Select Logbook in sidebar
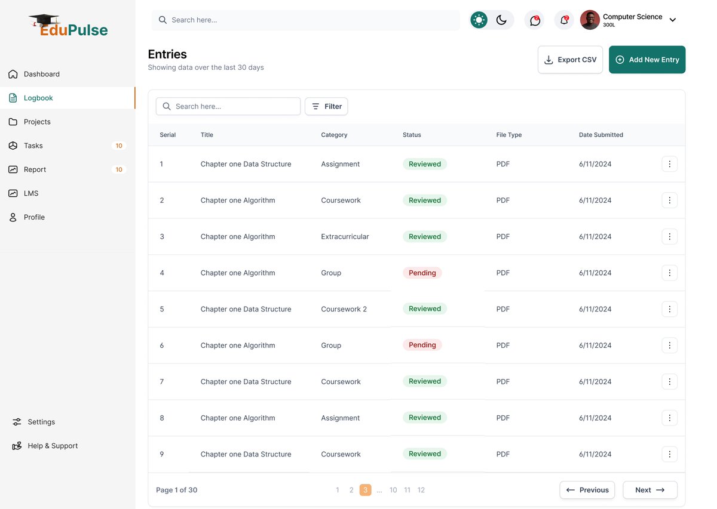The width and height of the screenshot is (717, 509). 68,98
